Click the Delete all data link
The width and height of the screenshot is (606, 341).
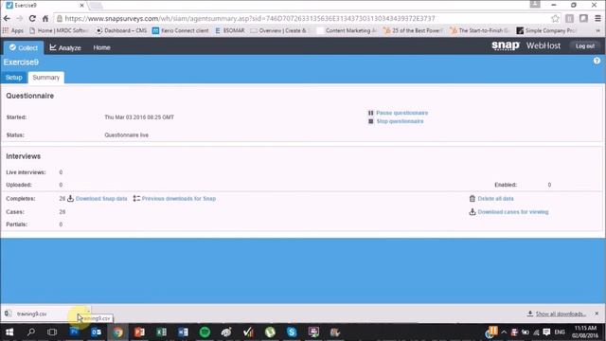496,198
